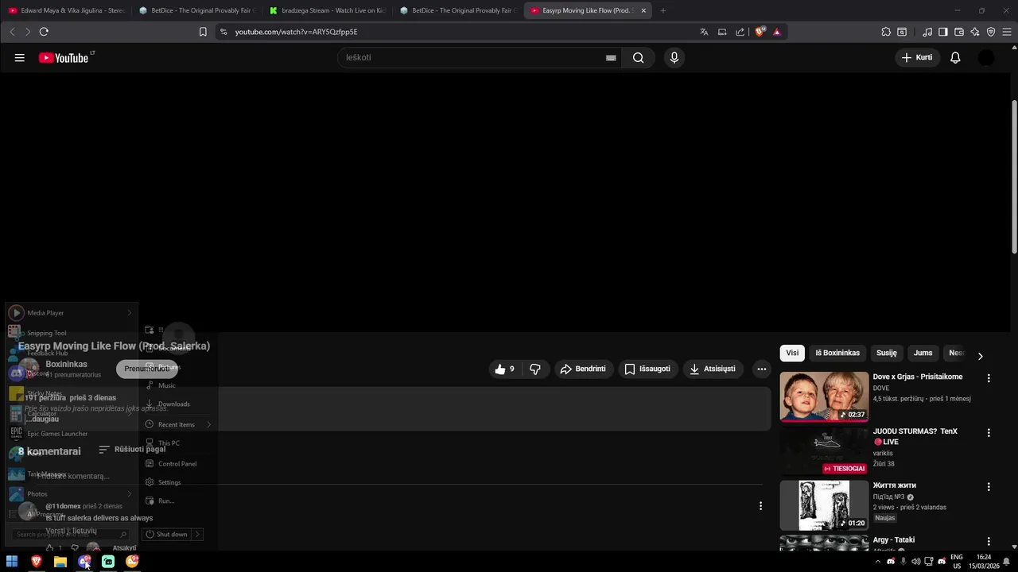
Task: Open Dove x Grjas video thumbnail
Action: (x=824, y=396)
